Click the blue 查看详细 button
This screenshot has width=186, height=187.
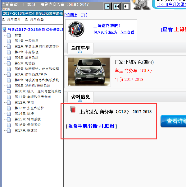tap(173, 121)
